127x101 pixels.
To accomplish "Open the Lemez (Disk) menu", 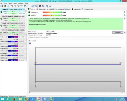I will 6,3.
